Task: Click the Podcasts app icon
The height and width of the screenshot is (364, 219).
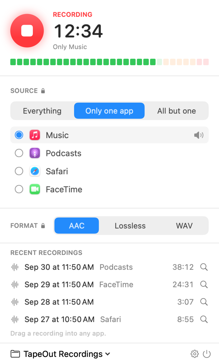Action: [x=35, y=153]
